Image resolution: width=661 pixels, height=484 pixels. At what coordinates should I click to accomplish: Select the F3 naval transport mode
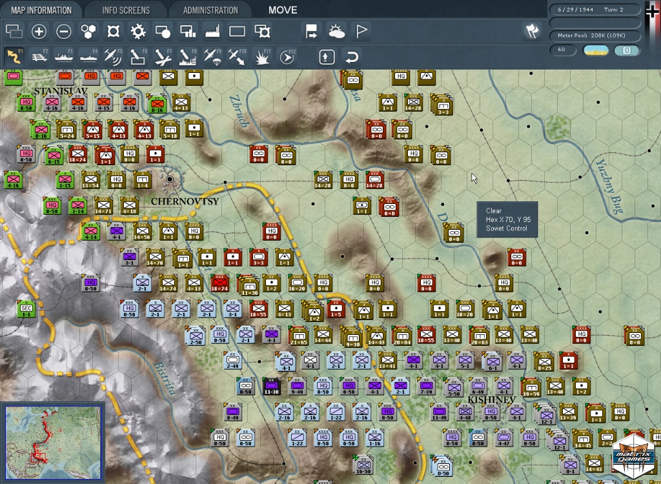(65, 57)
